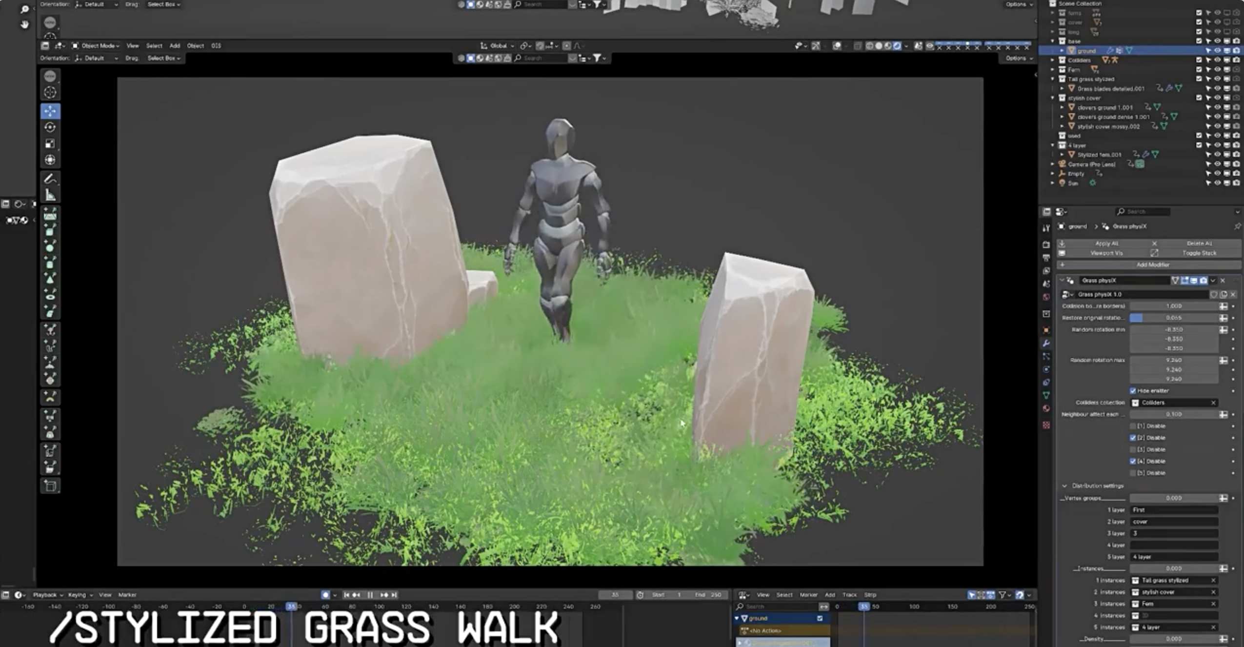Open the Add menu in the viewport header
The image size is (1244, 647).
point(175,46)
